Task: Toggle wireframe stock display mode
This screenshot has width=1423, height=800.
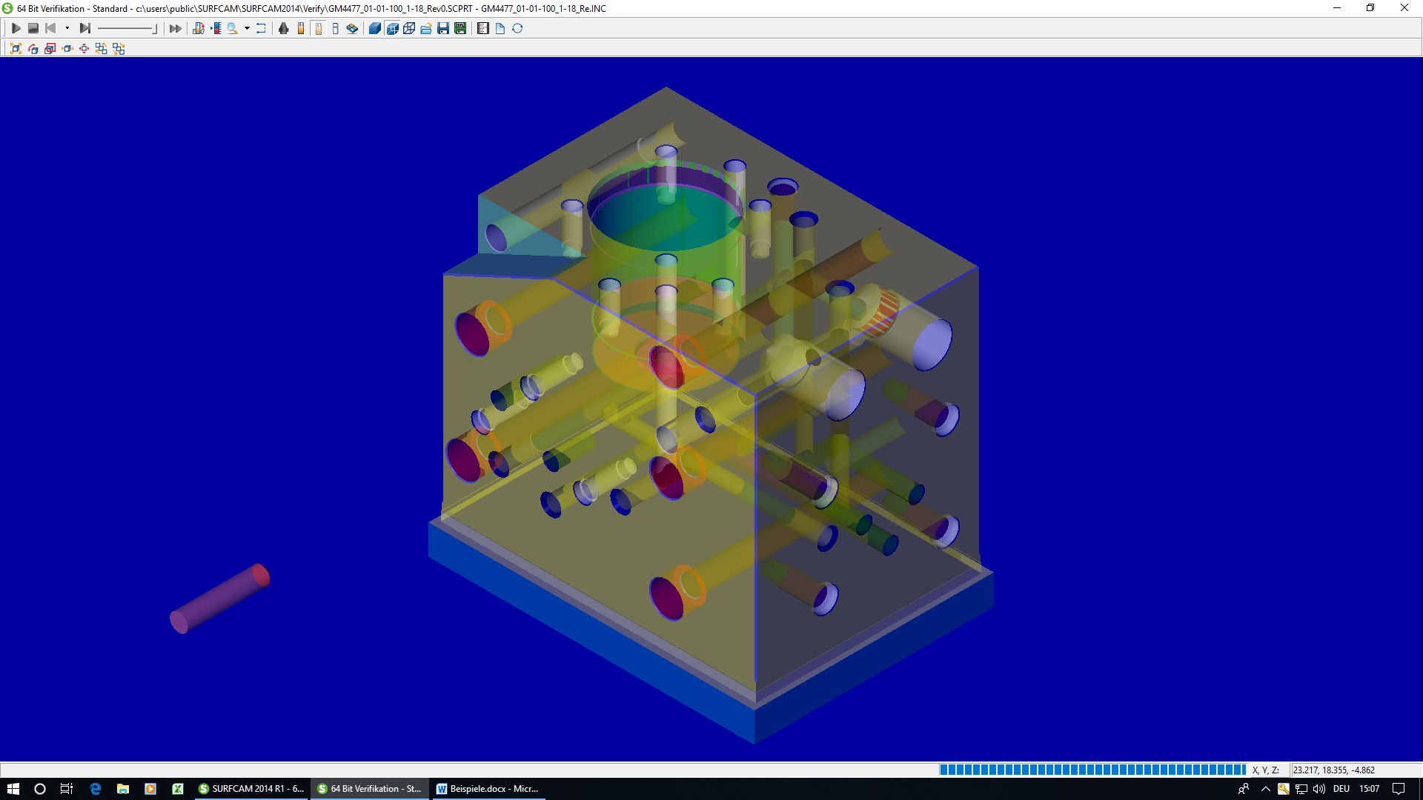Action: point(409,28)
